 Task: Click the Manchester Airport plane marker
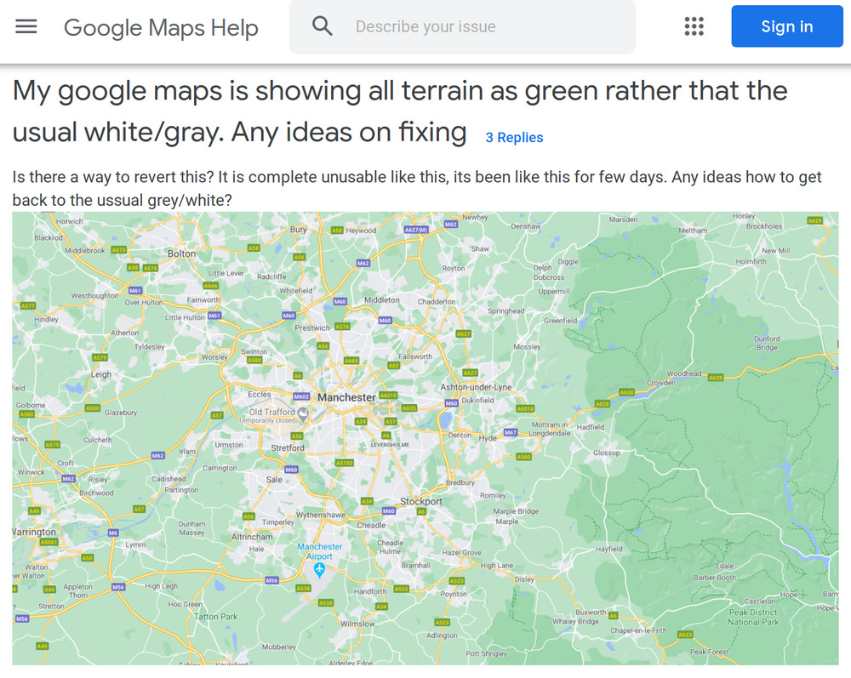[x=319, y=570]
